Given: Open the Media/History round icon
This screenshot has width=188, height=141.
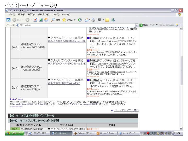Looking at the screenshot, I should (80, 20).
